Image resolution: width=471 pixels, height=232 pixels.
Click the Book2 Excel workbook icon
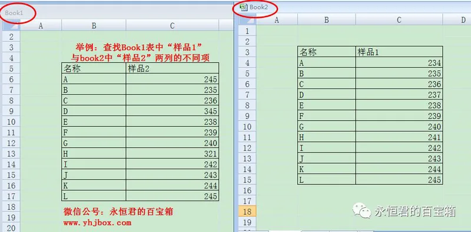244,7
